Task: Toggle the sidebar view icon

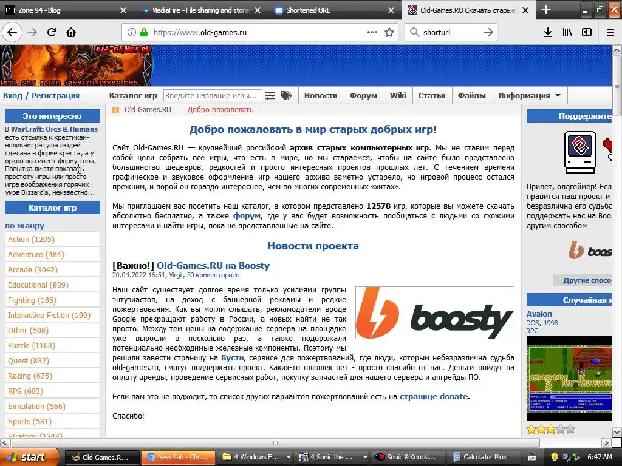Action: click(x=587, y=32)
